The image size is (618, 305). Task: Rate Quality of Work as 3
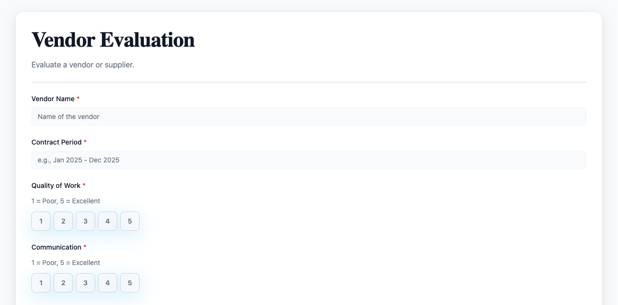(x=85, y=221)
